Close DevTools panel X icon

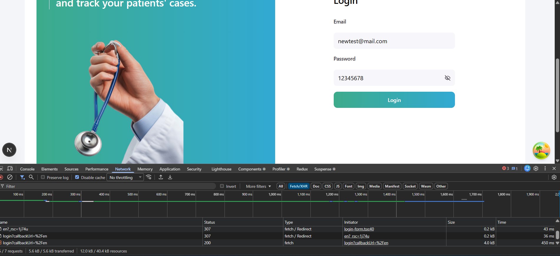coord(554,169)
